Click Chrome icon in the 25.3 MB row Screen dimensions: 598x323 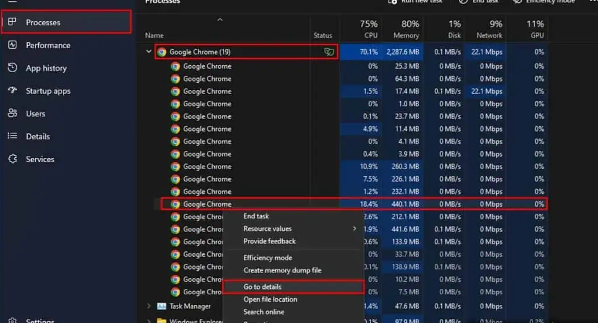(175, 66)
